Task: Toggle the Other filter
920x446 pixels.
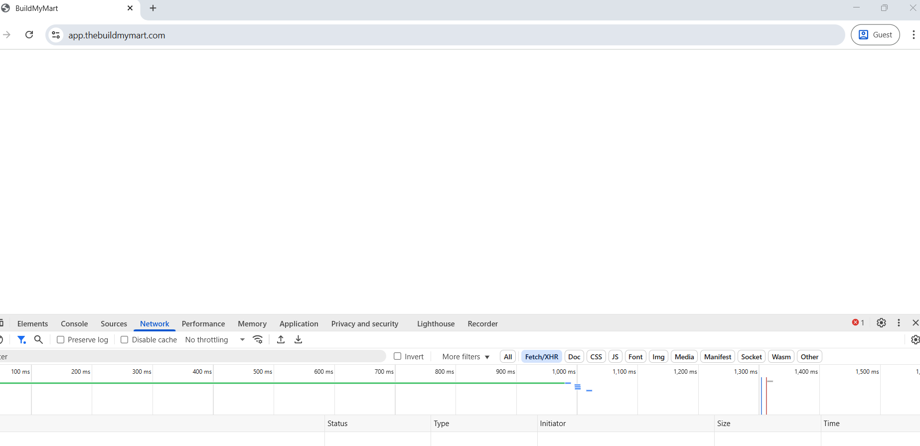Action: 809,357
